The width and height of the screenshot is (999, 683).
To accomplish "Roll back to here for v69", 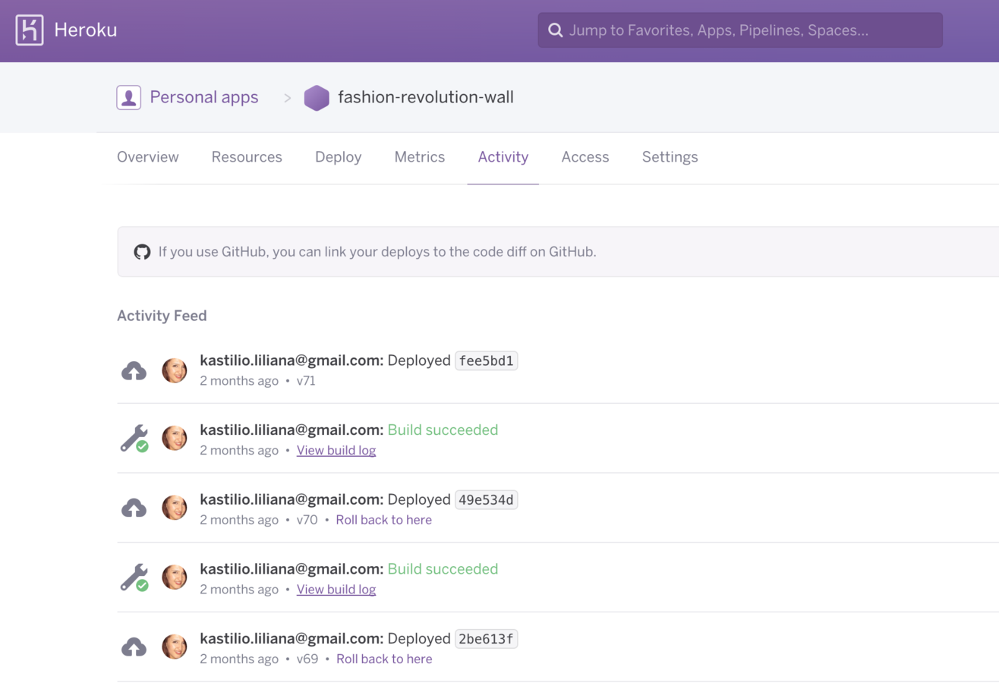I will pyautogui.click(x=384, y=659).
